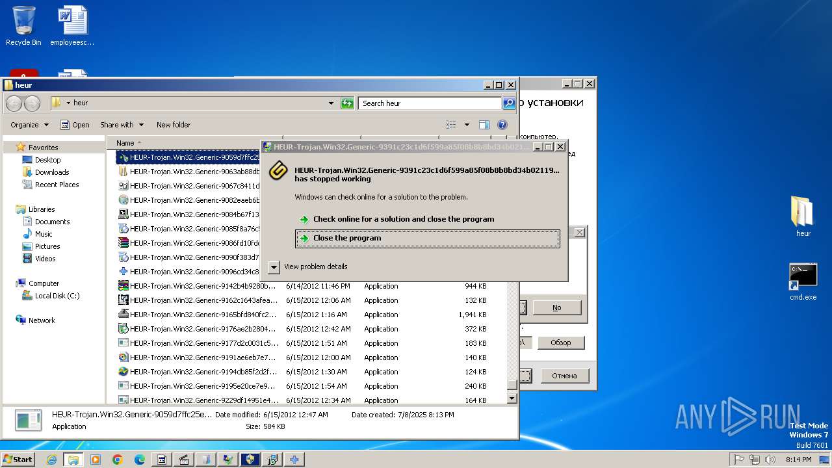Open the view options dropdown arrow
Image resolution: width=832 pixels, height=468 pixels.
[x=467, y=125]
